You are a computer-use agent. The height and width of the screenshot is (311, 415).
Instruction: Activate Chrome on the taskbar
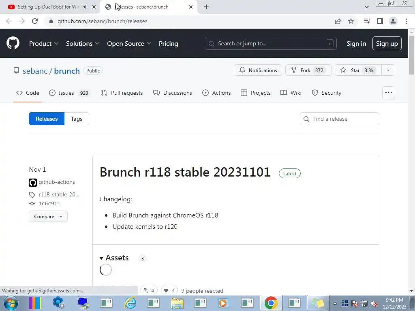[271, 303]
